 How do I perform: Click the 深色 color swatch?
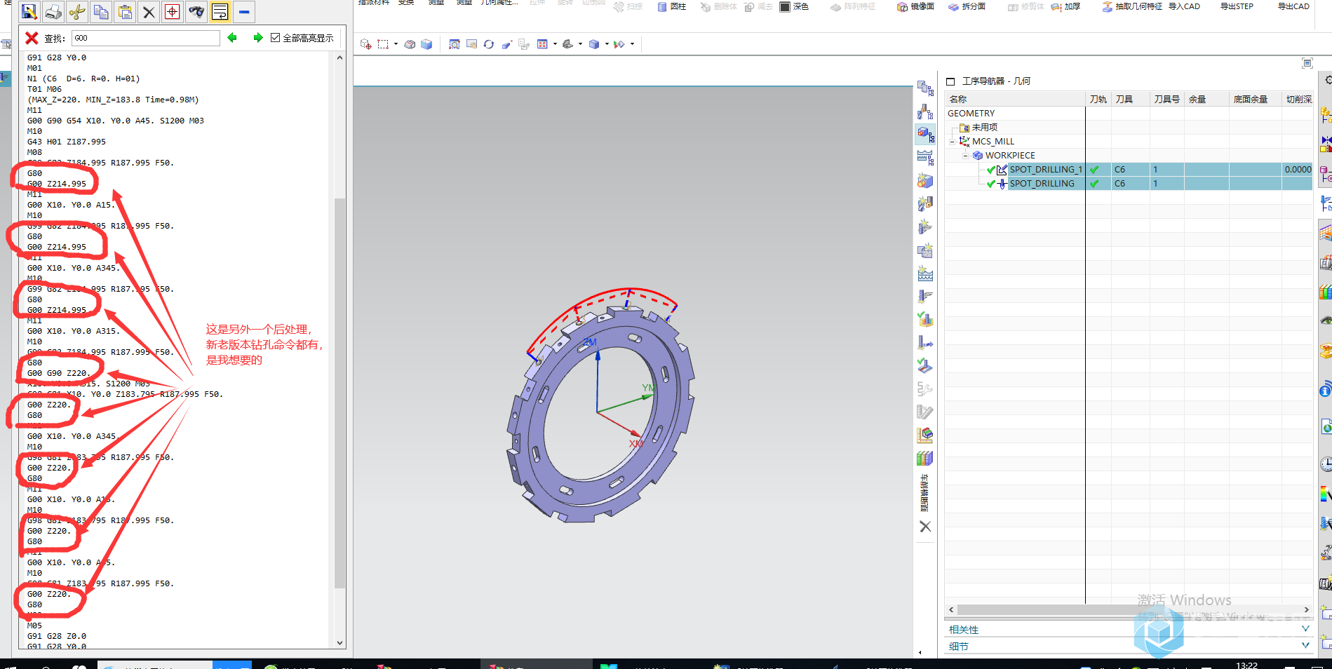(786, 6)
